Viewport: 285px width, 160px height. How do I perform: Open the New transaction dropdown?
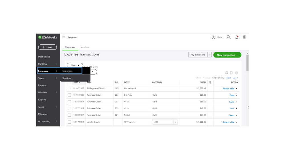[227, 55]
